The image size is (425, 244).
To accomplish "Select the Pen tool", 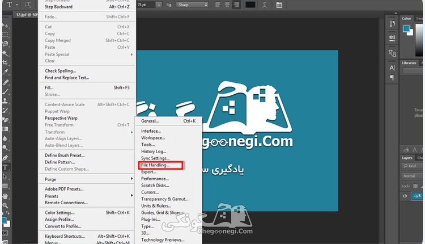I will (5, 158).
